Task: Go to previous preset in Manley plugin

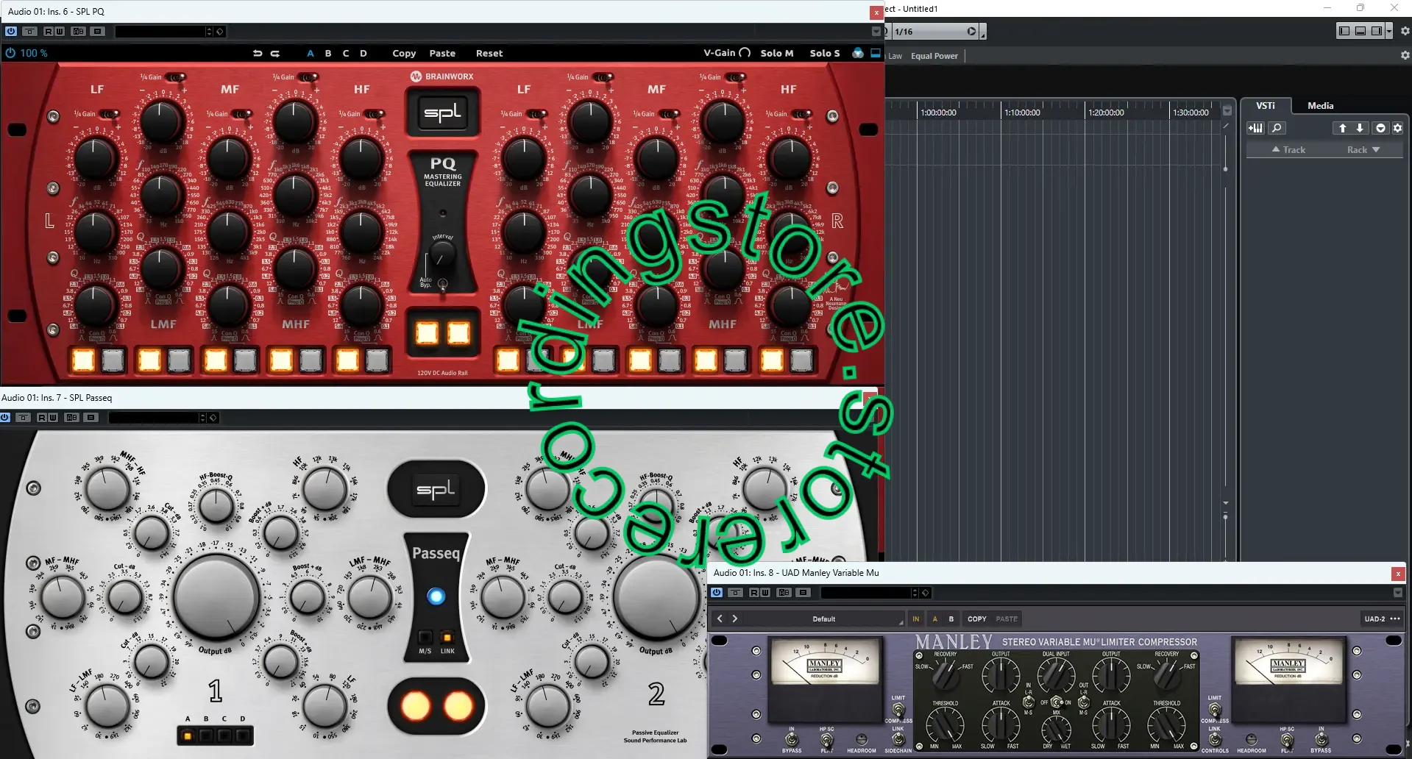Action: pos(720,619)
